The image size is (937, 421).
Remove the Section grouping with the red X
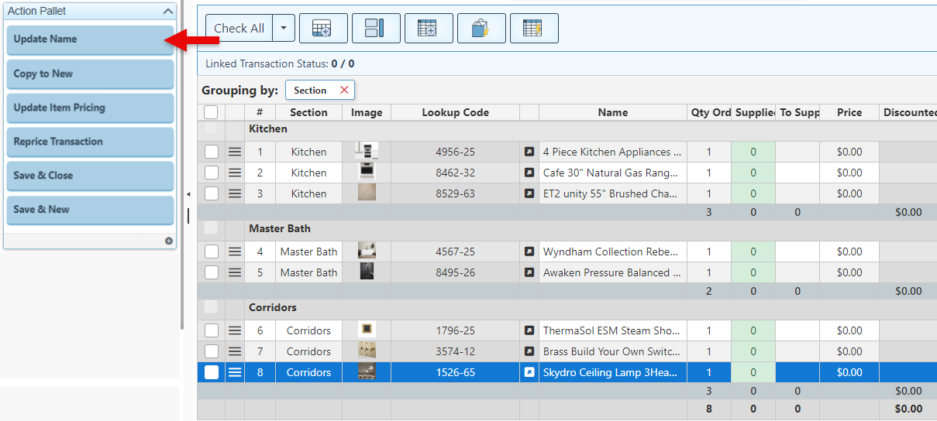(344, 91)
